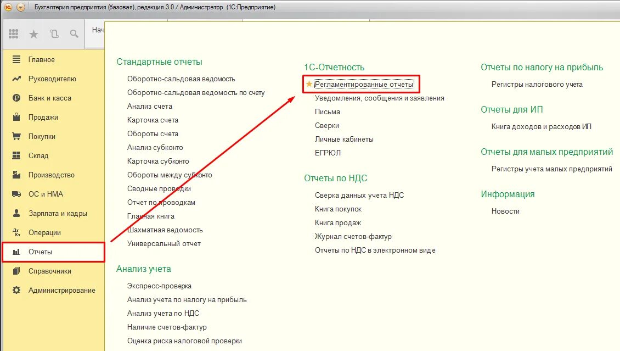Click the ОС и НМА truck icon
620x351 pixels.
click(16, 194)
